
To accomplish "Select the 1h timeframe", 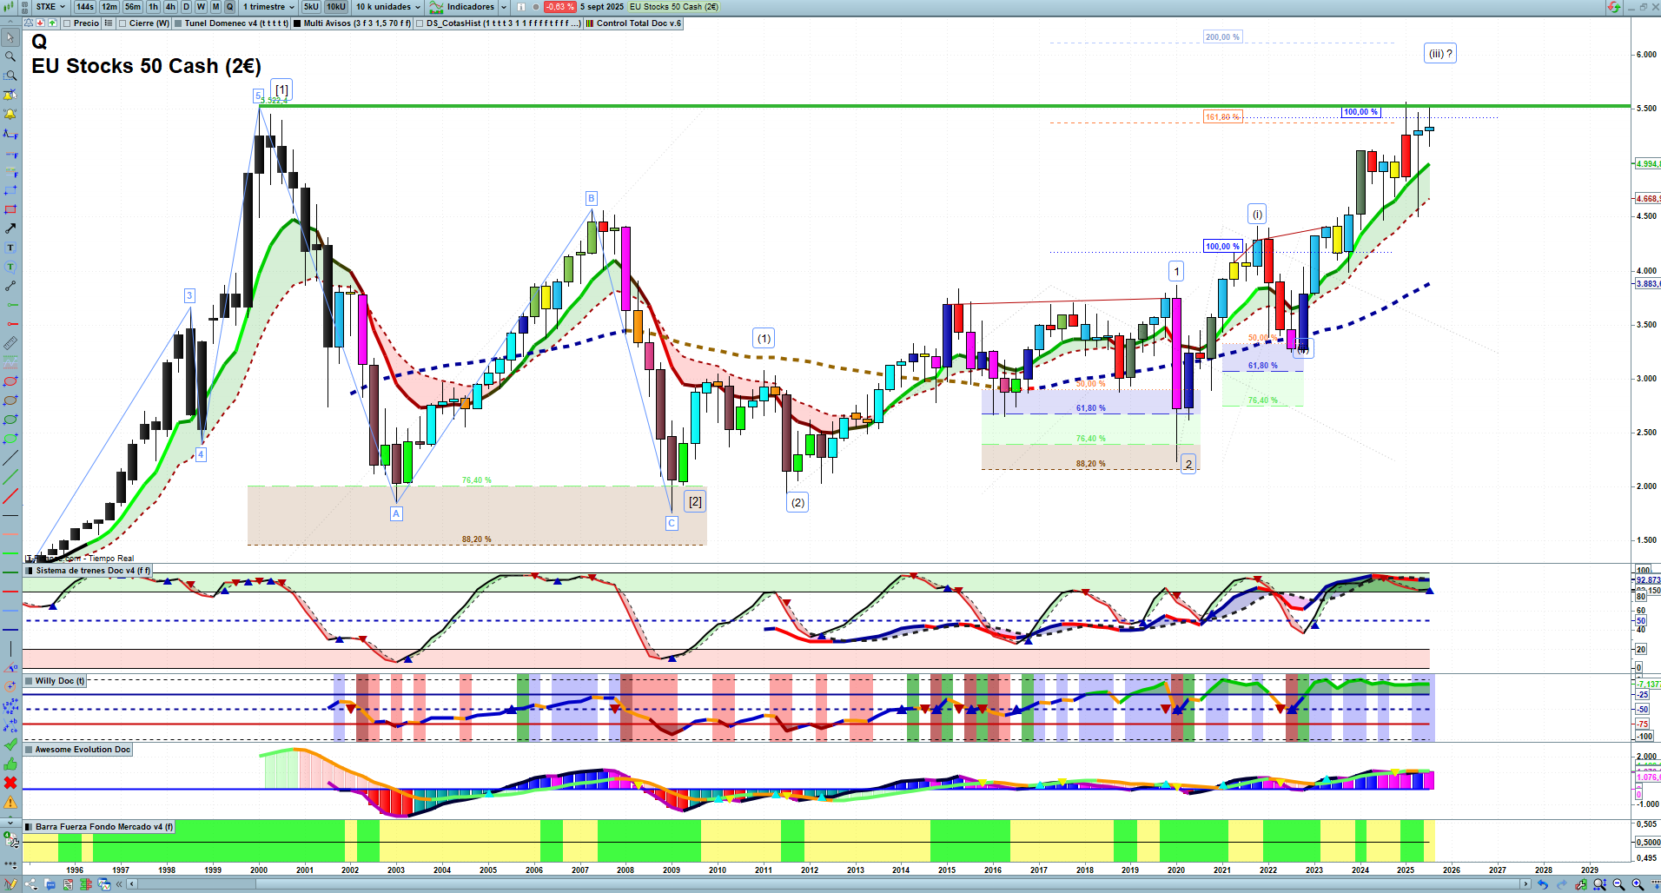I will tap(154, 7).
